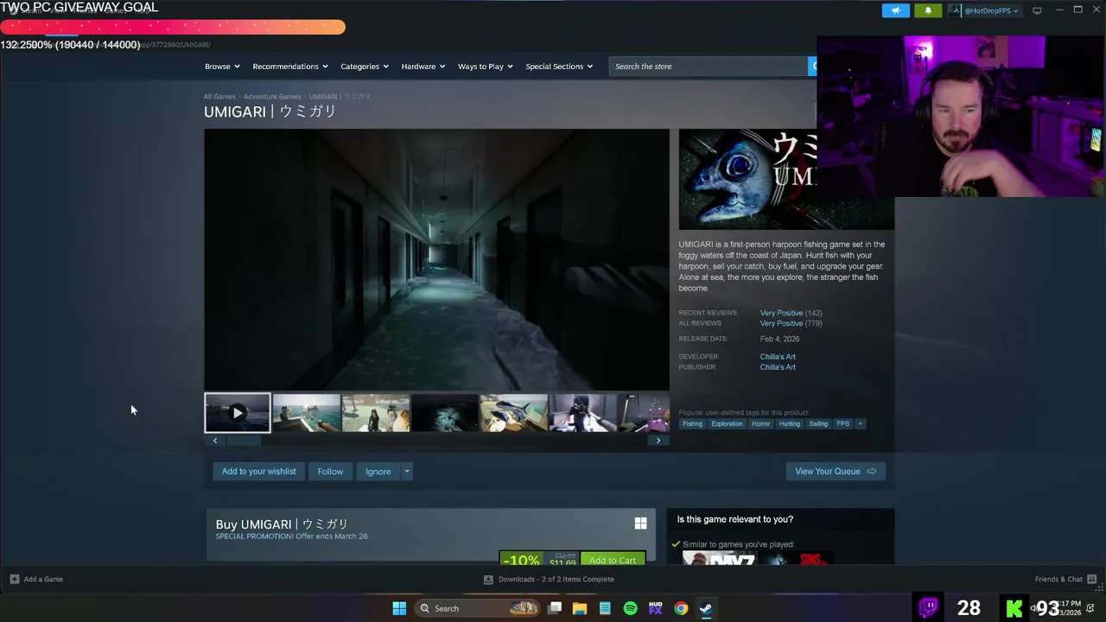Open the Ignore options dropdown arrow

point(406,472)
